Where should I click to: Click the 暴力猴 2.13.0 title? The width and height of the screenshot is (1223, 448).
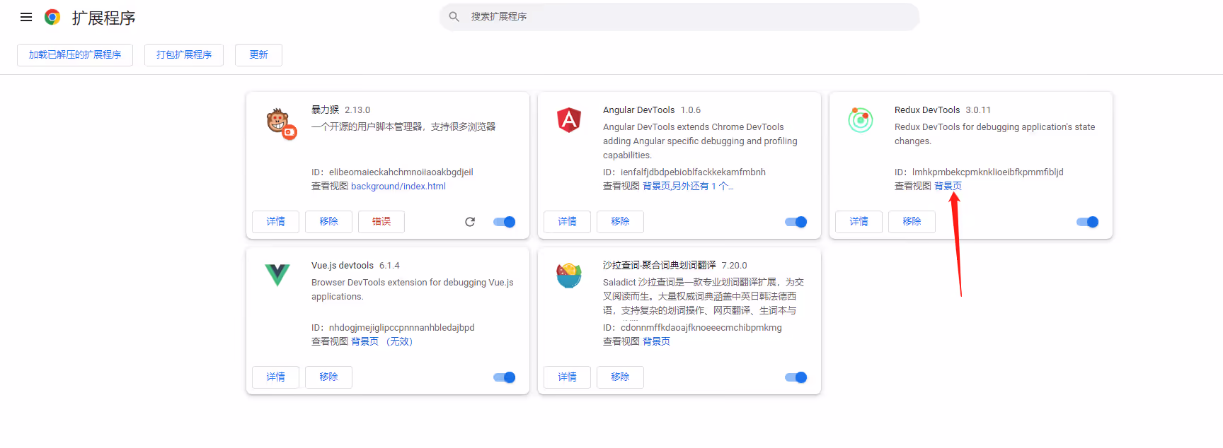tap(340, 110)
